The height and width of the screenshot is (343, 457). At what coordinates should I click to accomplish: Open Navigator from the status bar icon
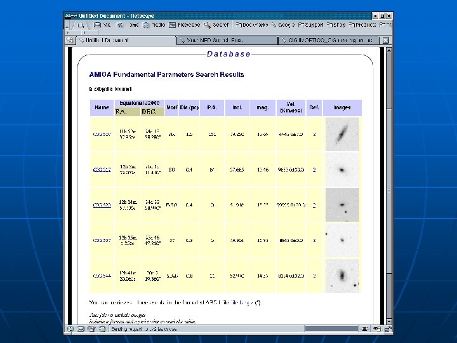pos(70,329)
